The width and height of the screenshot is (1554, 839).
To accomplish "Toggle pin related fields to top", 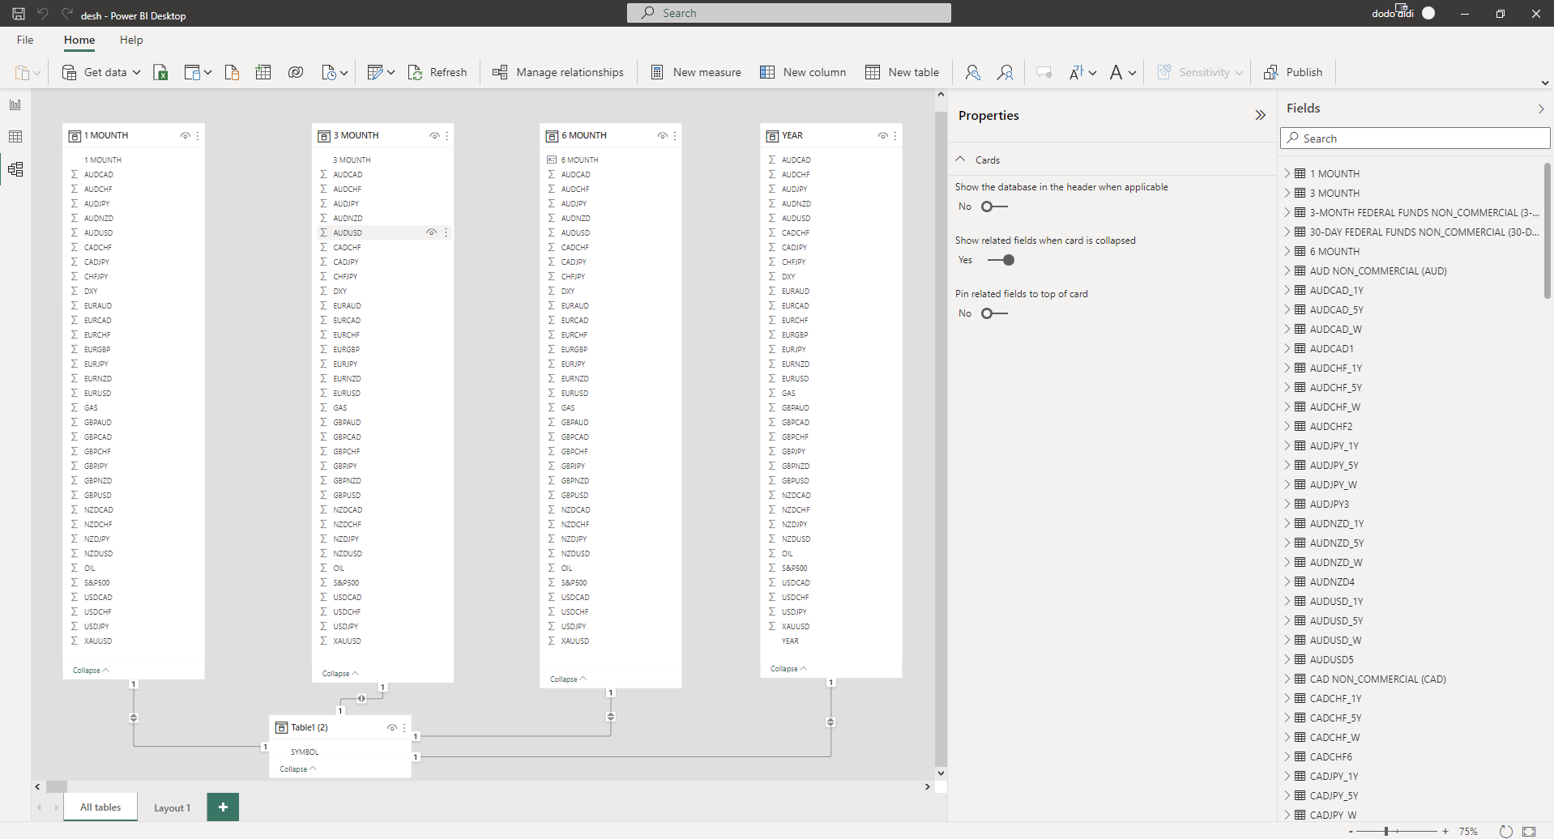I will [994, 313].
